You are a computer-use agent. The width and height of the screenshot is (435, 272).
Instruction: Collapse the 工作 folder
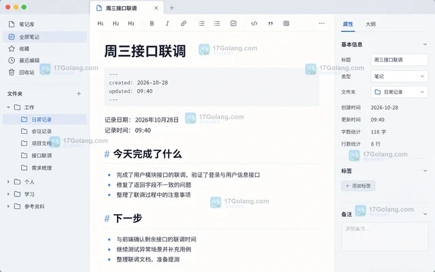coord(8,107)
